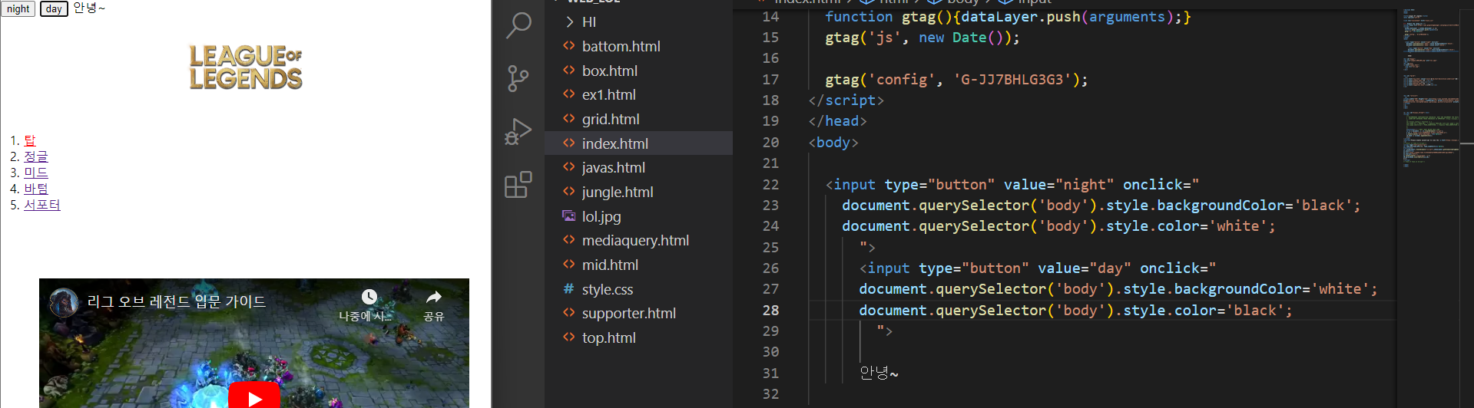Open the 바텀 link
This screenshot has width=1474, height=408.
(36, 189)
